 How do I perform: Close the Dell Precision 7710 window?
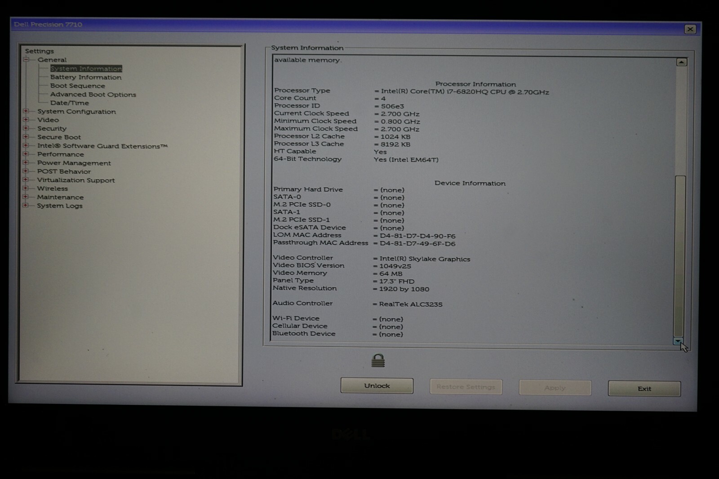(690, 29)
